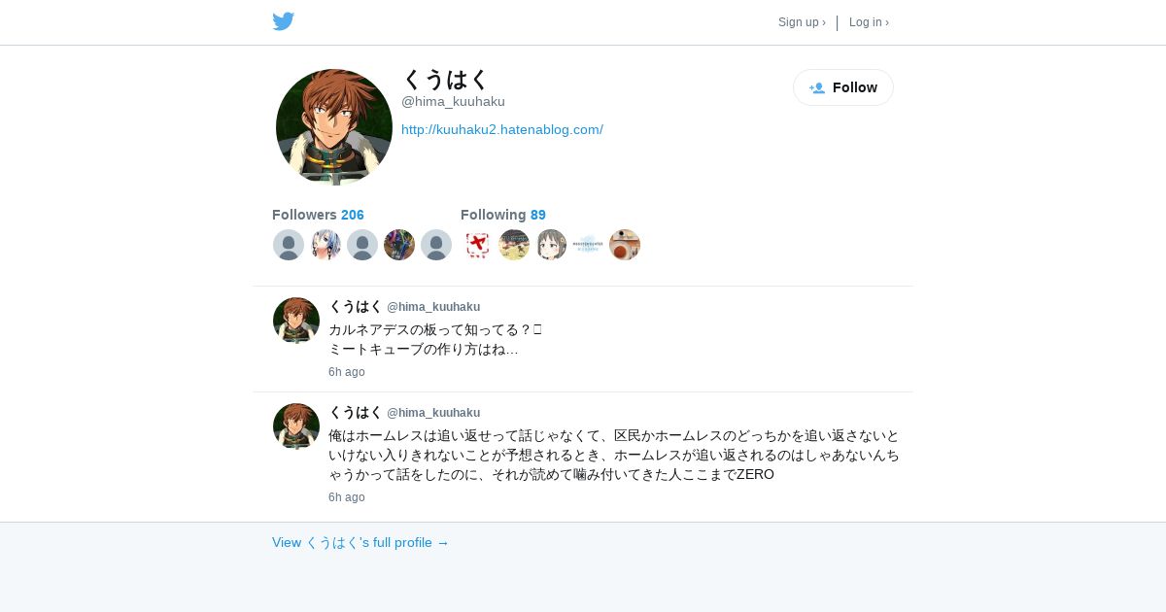Click the first default follower avatar
This screenshot has width=1166, height=612.
point(289,245)
